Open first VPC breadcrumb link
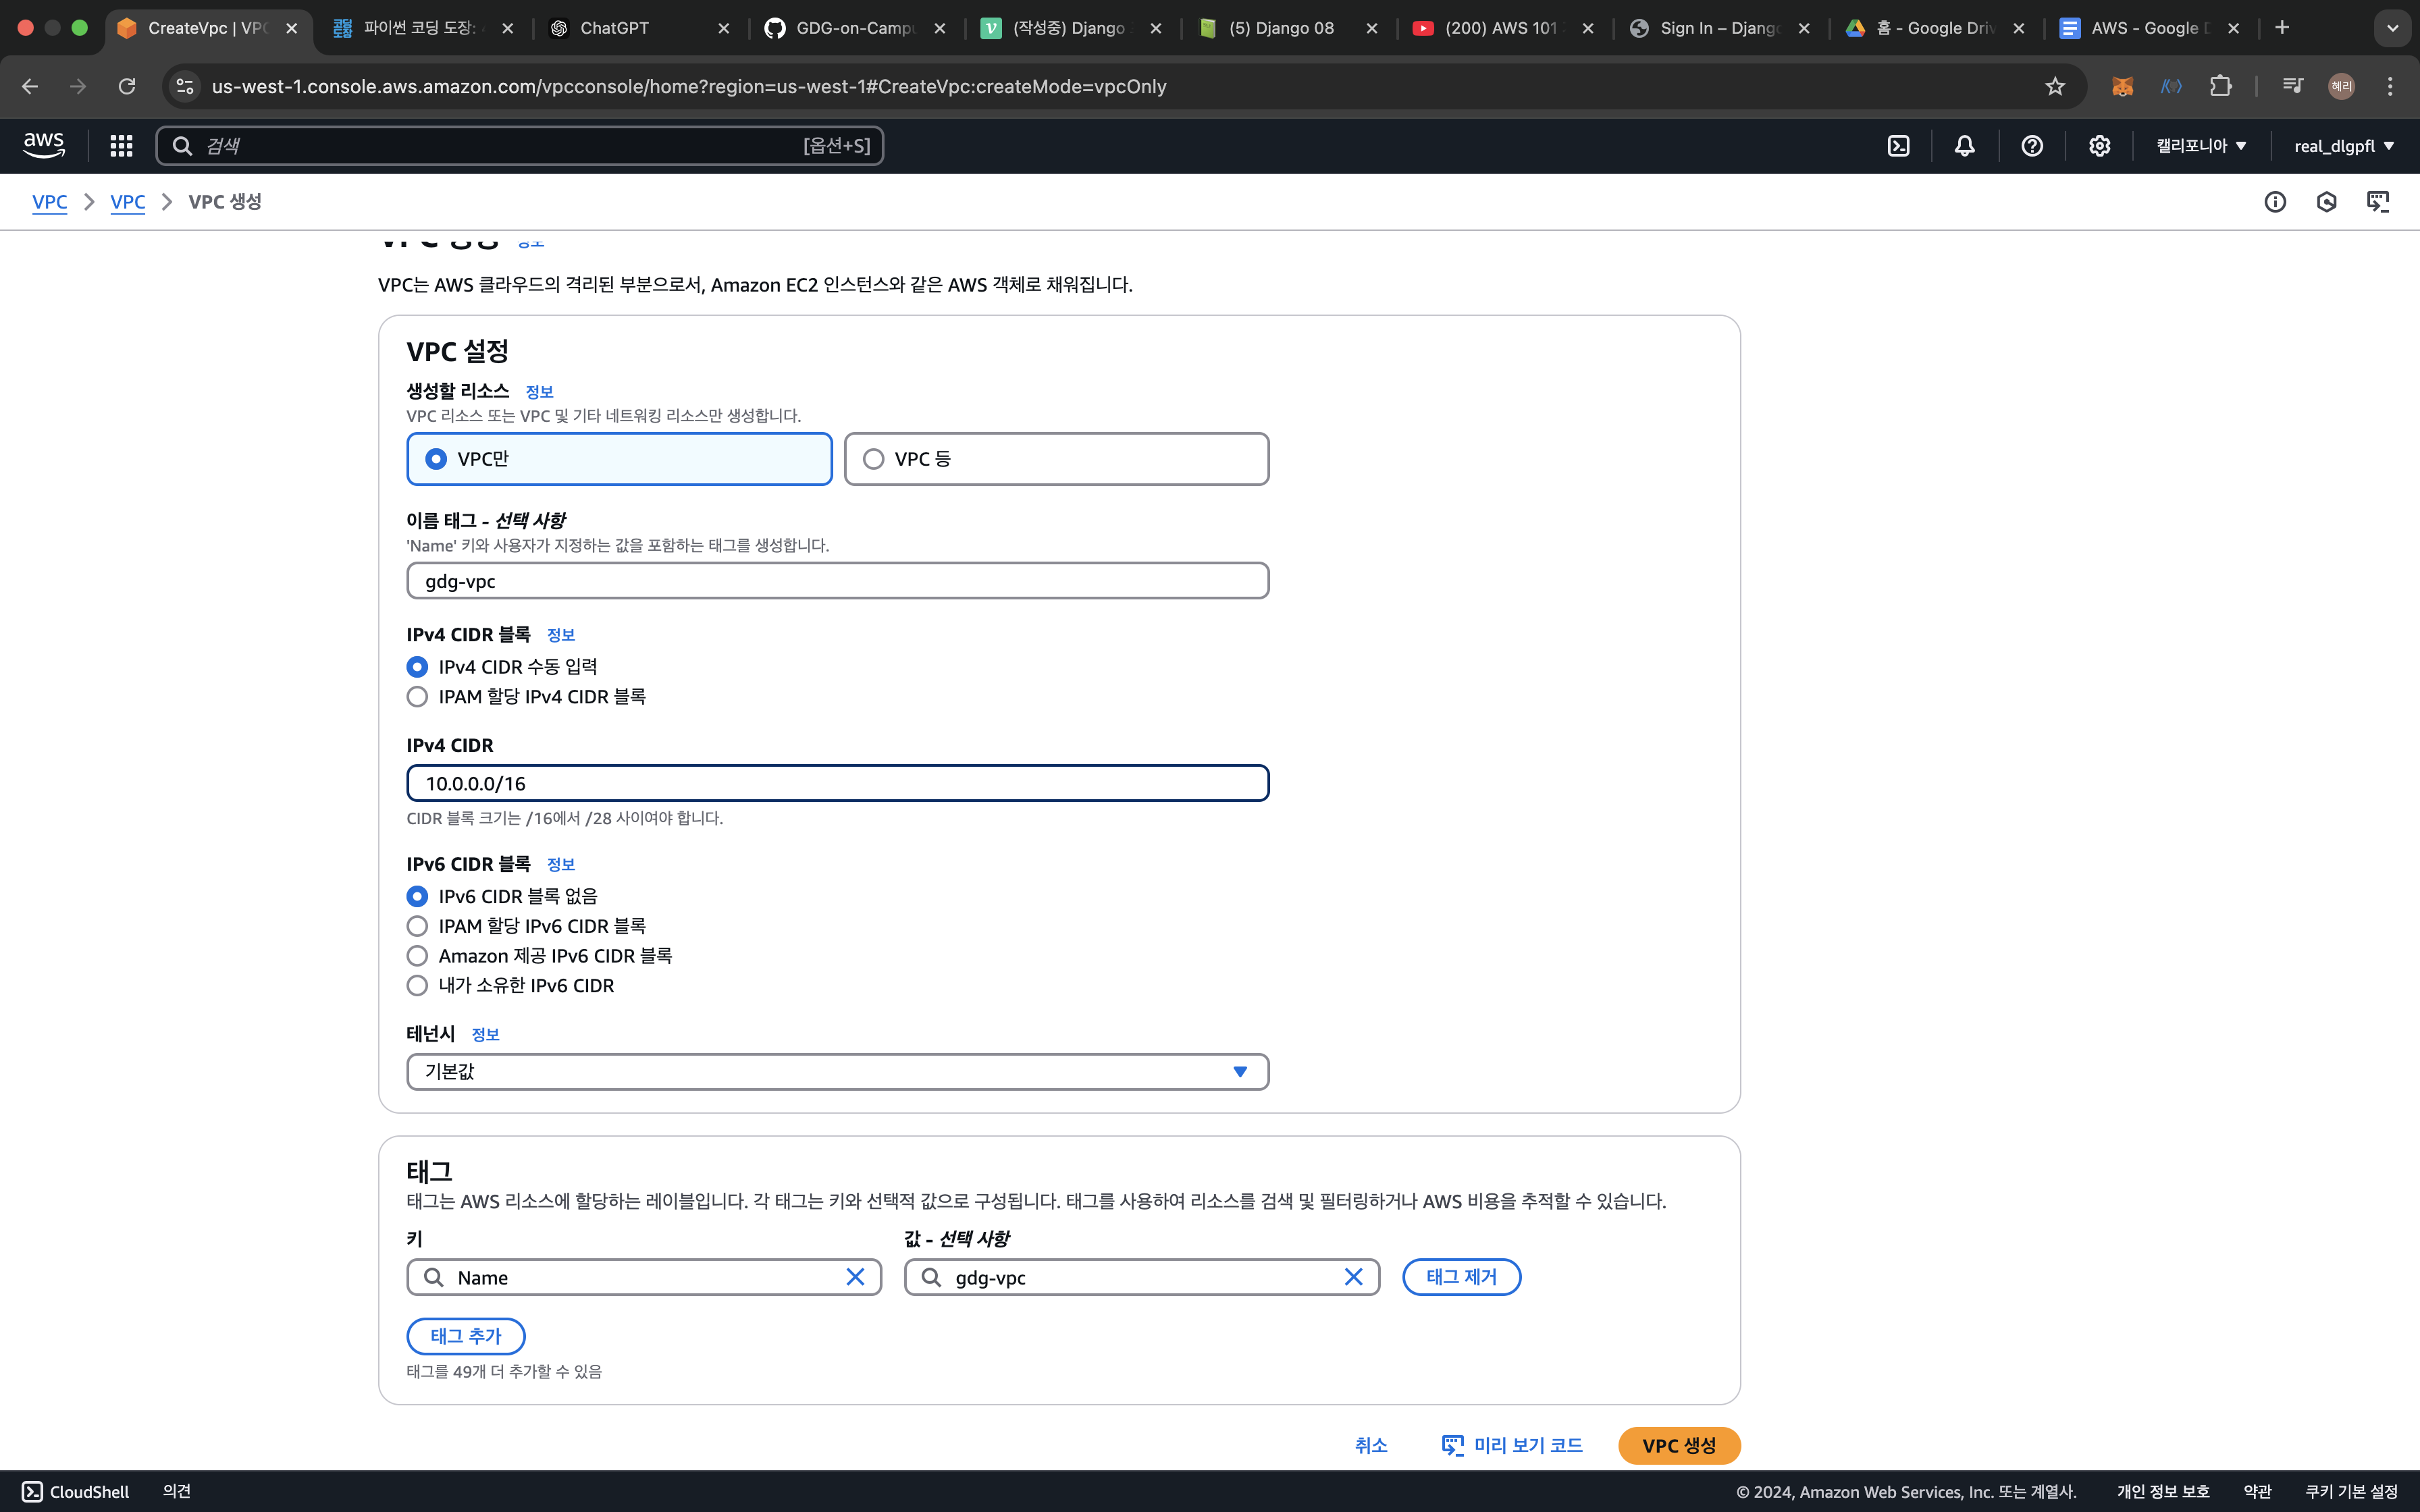 click(50, 202)
